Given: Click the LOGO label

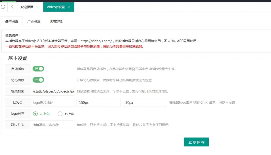Looking at the screenshot, I should 18,103.
